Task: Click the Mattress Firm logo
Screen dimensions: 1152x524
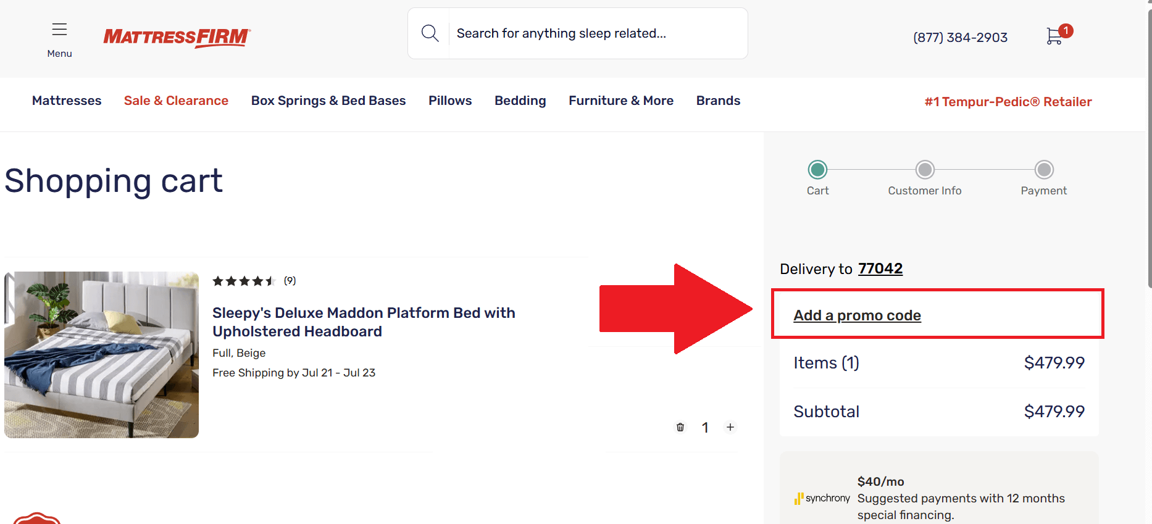Action: pyautogui.click(x=177, y=38)
